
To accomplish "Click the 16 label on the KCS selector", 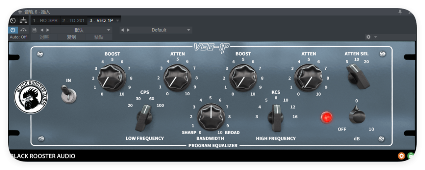I will 295,116.
